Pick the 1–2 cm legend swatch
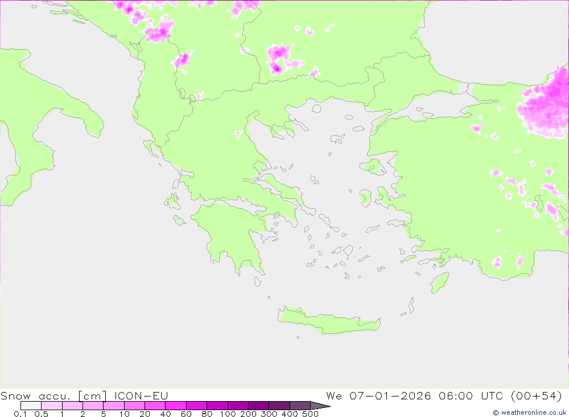 click(72, 406)
